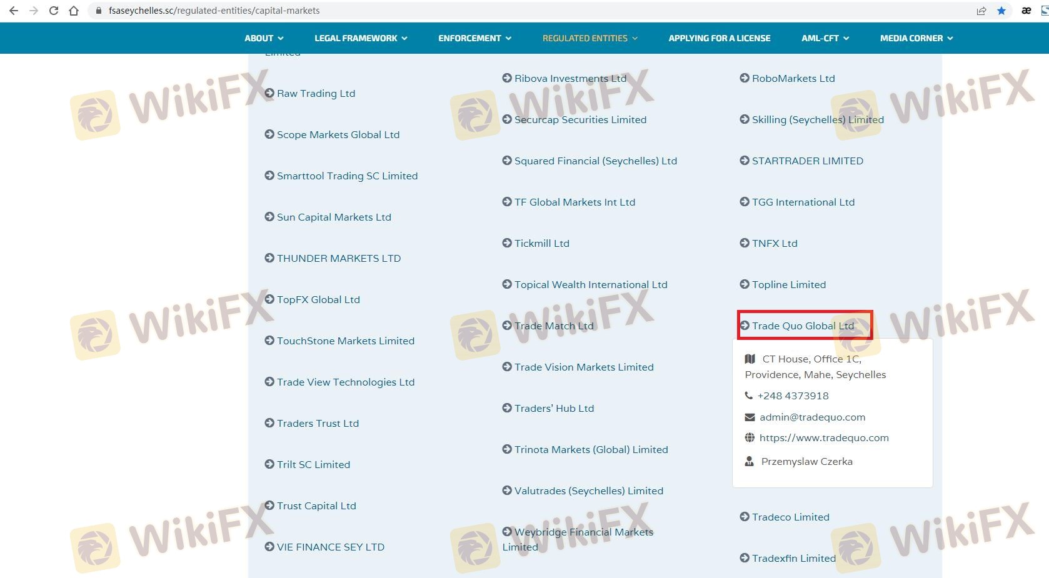The image size is (1049, 578).
Task: Collapse the Trade Quo Global Ltd entry
Action: [802, 326]
